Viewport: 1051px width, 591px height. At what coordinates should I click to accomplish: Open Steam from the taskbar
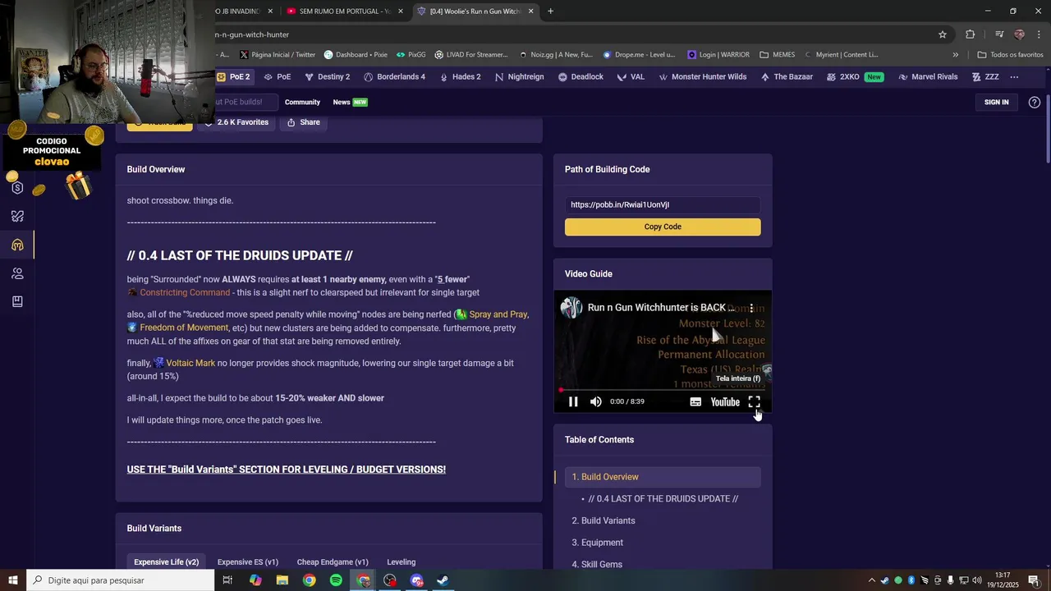pyautogui.click(x=442, y=580)
